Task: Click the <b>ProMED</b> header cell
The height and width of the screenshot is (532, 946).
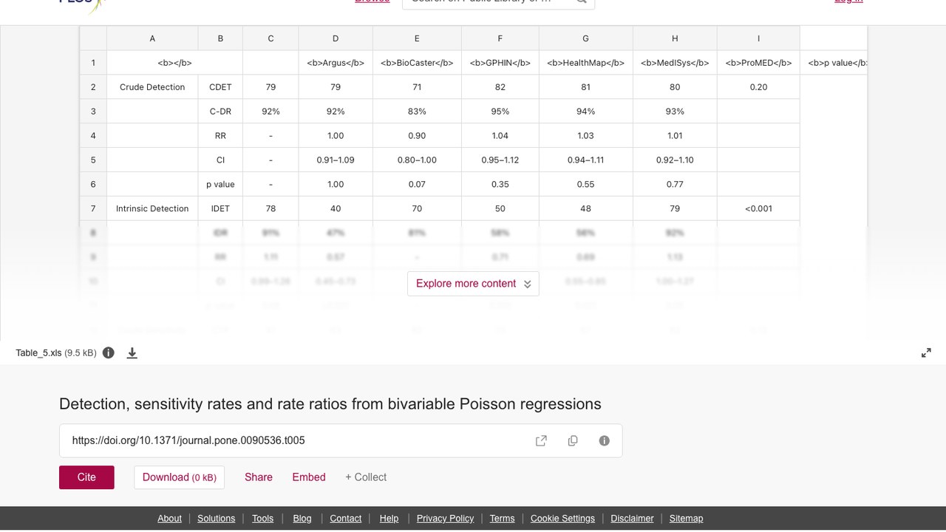Action: tap(758, 63)
